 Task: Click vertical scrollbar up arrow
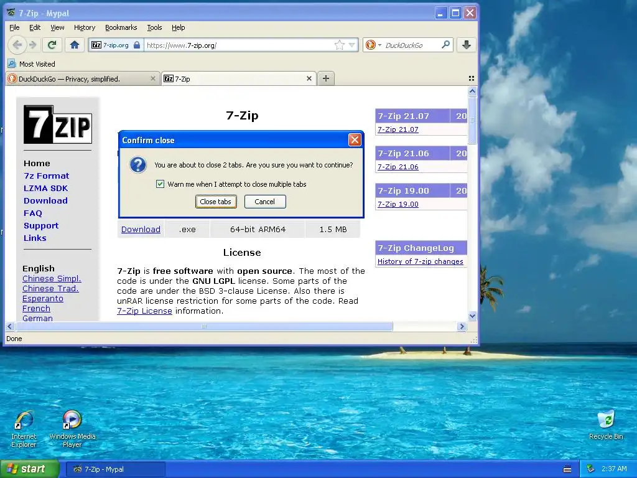[472, 91]
